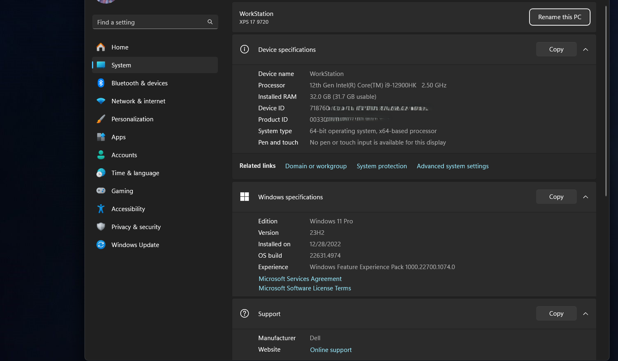Click the System monitor icon
618x361 pixels.
(x=101, y=65)
